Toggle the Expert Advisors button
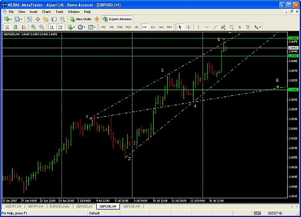The height and width of the screenshot is (217, 301). coord(118,19)
